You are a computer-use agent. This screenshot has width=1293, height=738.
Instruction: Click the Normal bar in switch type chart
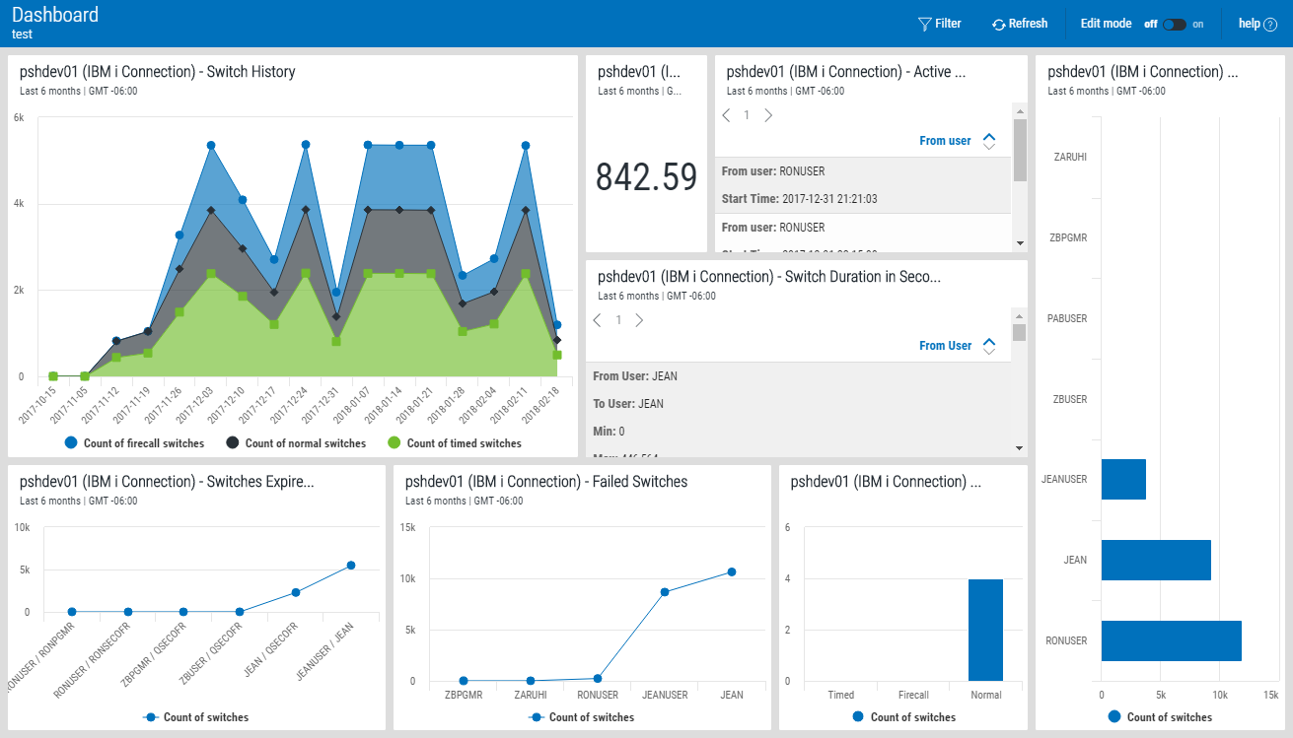click(985, 630)
